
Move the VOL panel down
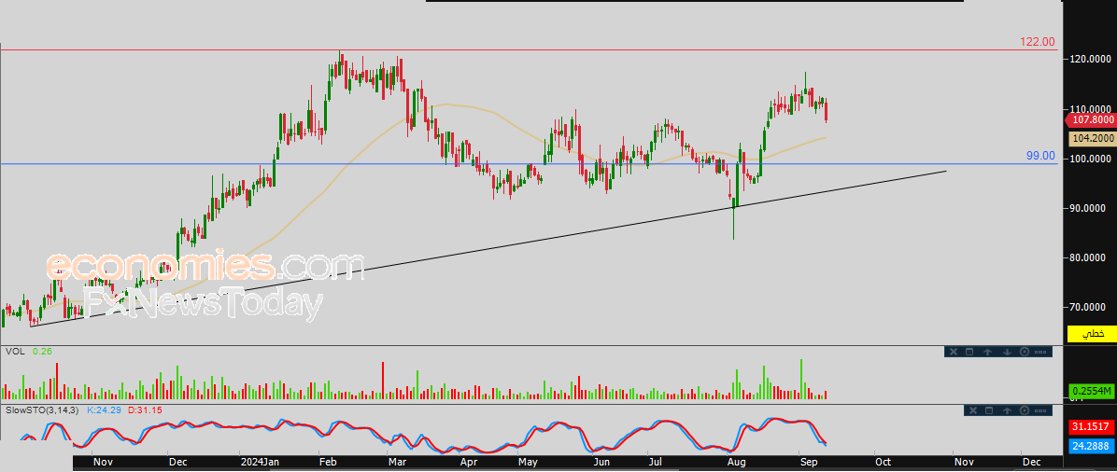click(x=1007, y=352)
